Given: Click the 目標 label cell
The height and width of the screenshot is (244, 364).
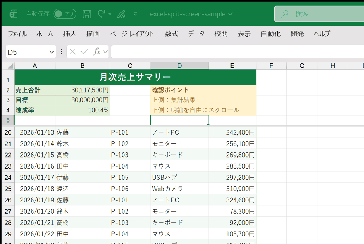Looking at the screenshot, I should [35, 100].
